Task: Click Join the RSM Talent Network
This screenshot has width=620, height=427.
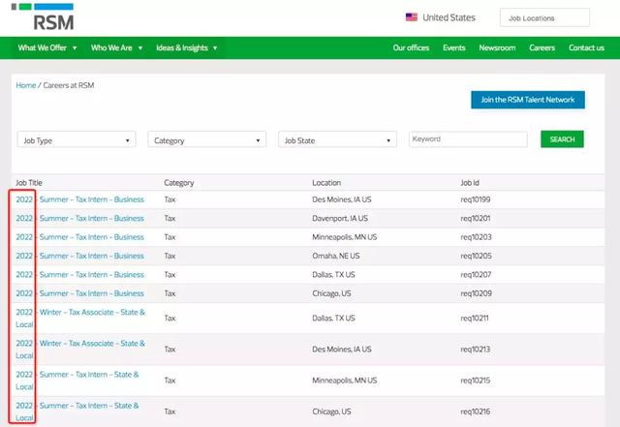Action: (527, 100)
